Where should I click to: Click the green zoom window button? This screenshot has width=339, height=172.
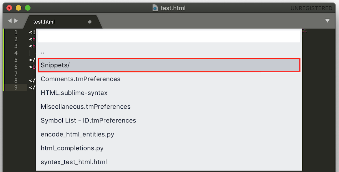coord(28,8)
